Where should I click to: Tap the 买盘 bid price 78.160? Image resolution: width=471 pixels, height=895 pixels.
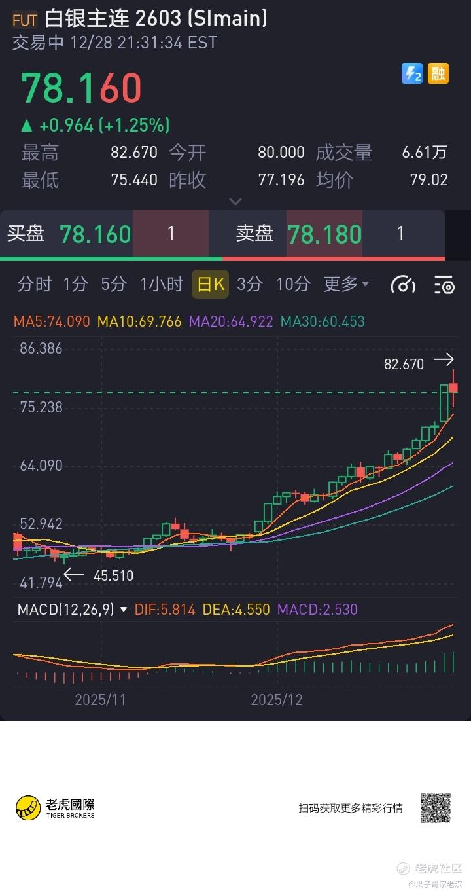(96, 234)
